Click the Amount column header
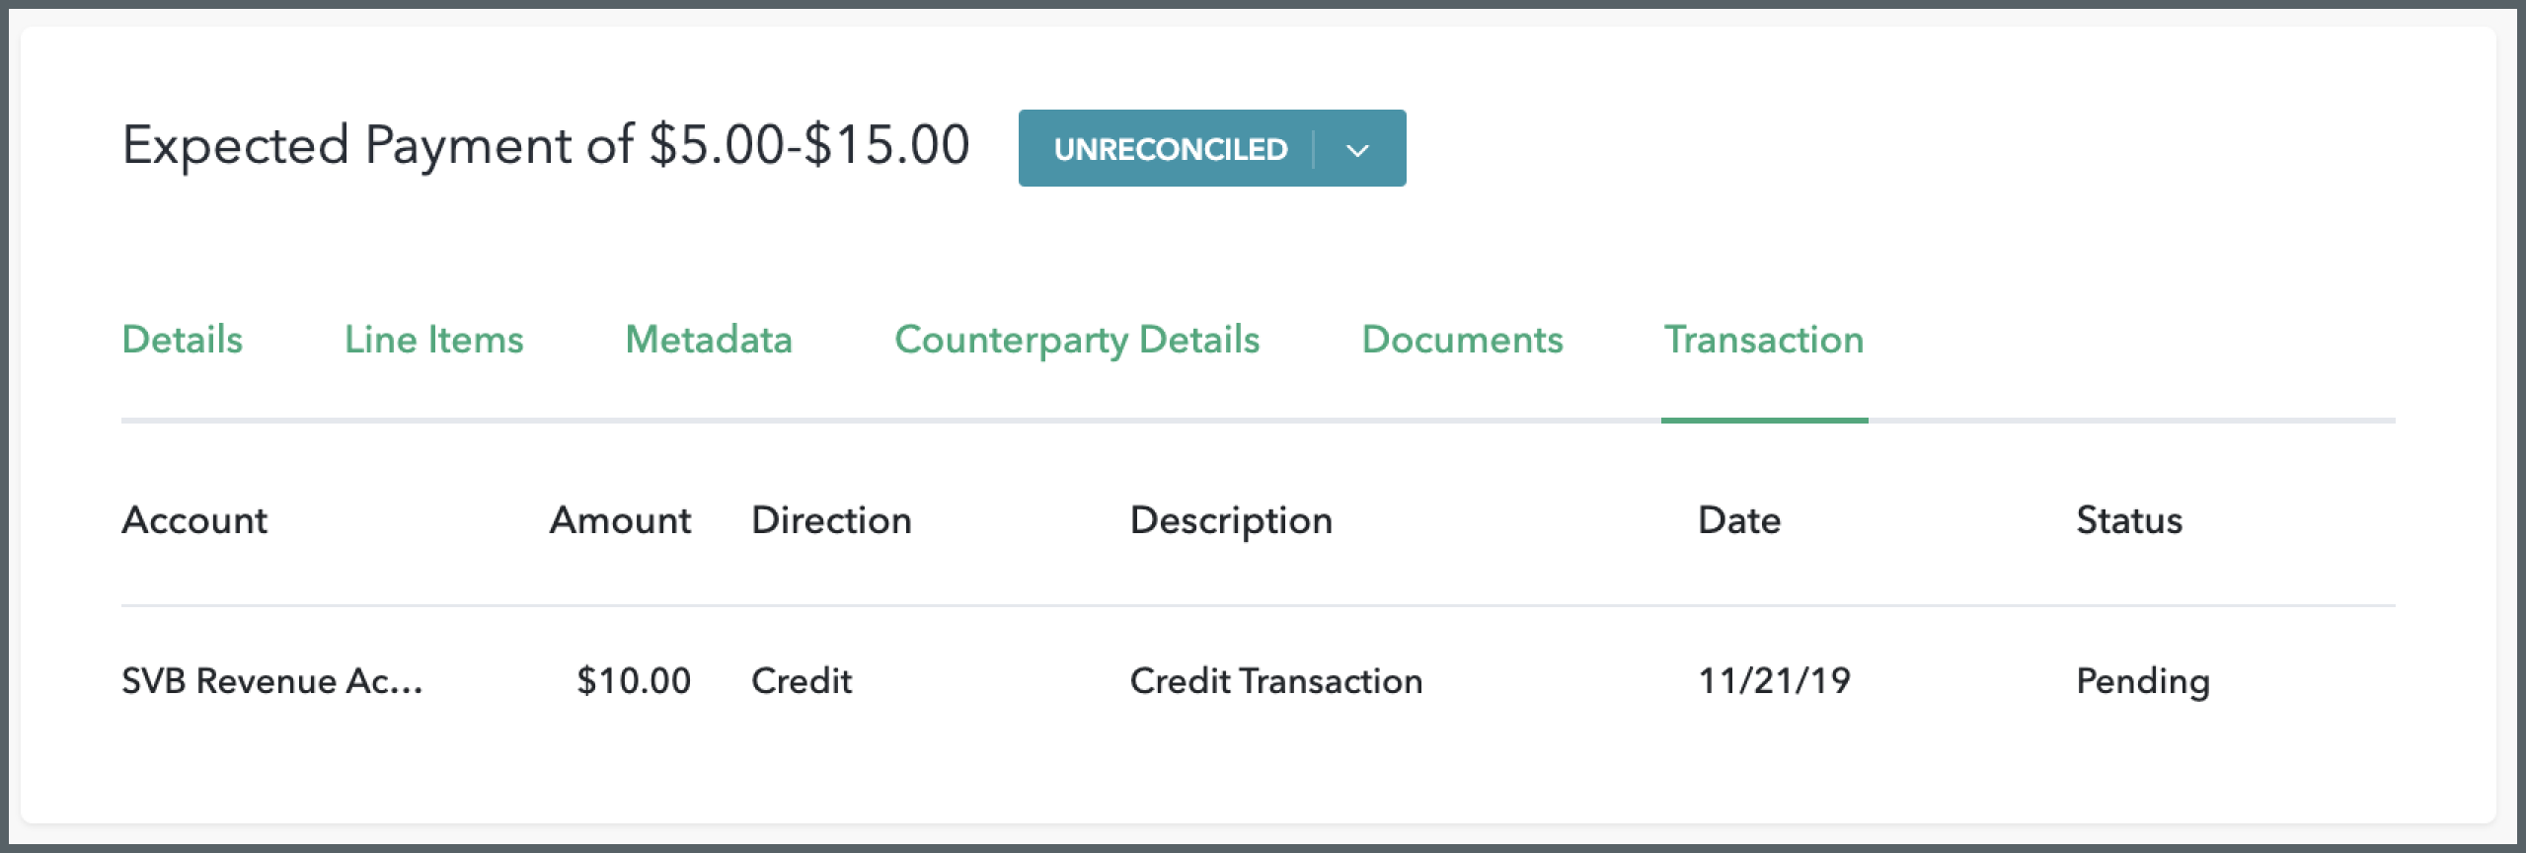2526x853 pixels. pyautogui.click(x=620, y=520)
